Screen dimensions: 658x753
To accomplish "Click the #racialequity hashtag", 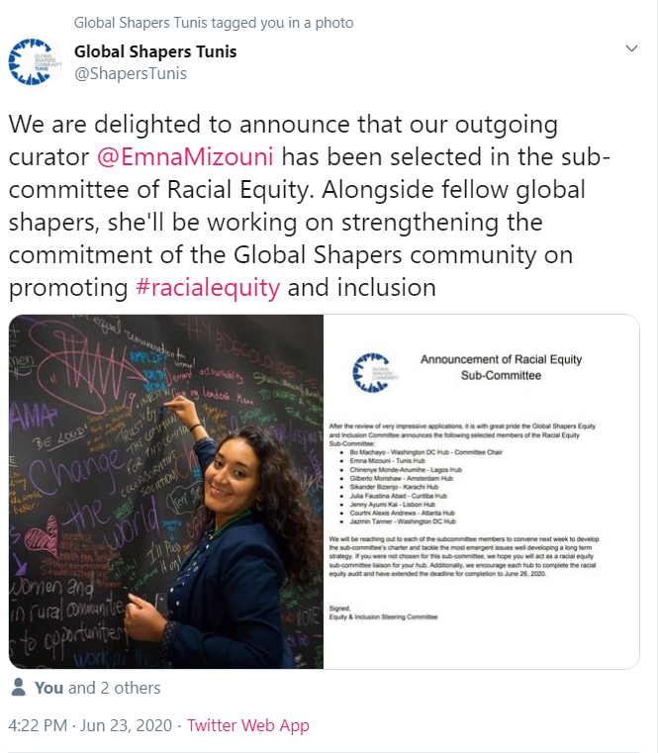I will pyautogui.click(x=208, y=288).
